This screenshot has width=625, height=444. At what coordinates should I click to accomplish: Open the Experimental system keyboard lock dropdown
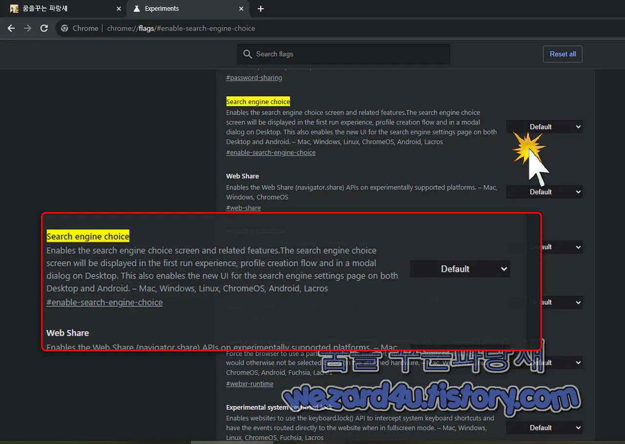(544, 427)
